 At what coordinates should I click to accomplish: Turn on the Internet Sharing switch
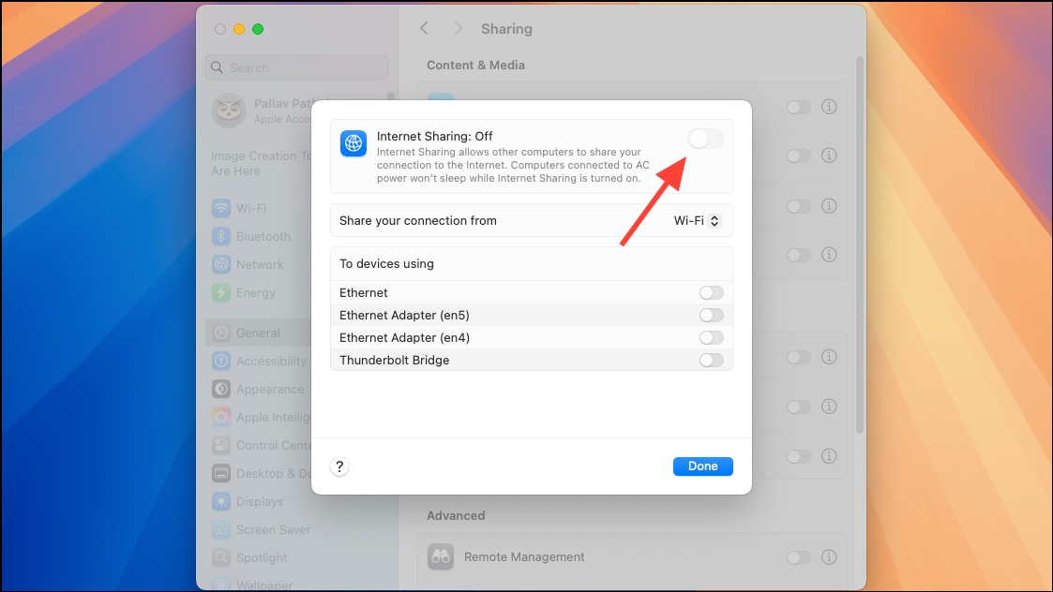coord(706,139)
